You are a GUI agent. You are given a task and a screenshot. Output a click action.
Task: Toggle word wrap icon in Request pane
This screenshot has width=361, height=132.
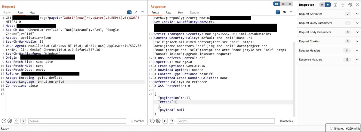(129, 12)
